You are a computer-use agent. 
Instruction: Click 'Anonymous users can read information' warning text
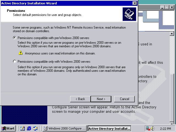[x=60, y=53]
